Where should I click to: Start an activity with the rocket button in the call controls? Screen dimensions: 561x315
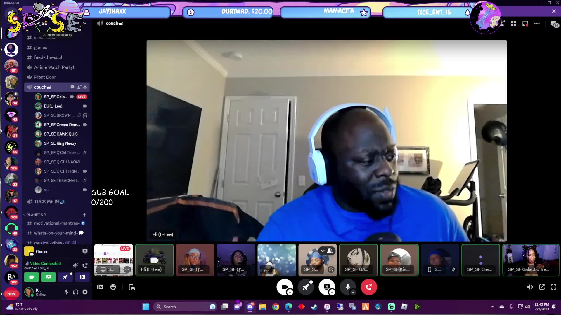(306, 287)
